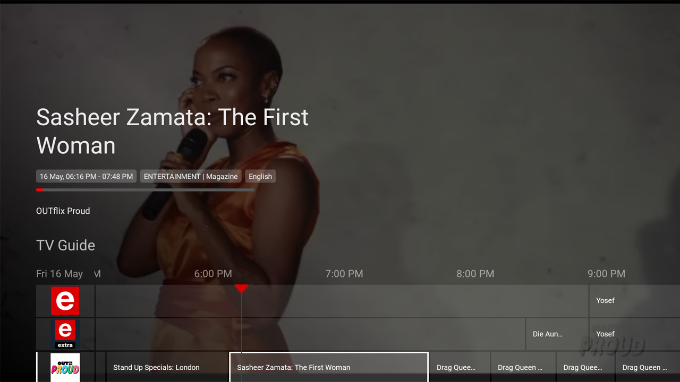Select the Die Aun... program cell
Image resolution: width=680 pixels, height=382 pixels.
[x=557, y=334]
